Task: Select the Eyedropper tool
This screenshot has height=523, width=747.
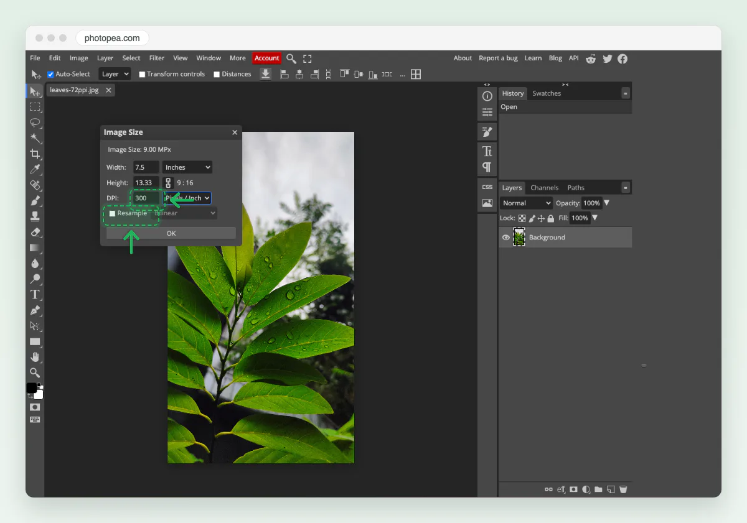Action: 35,169
